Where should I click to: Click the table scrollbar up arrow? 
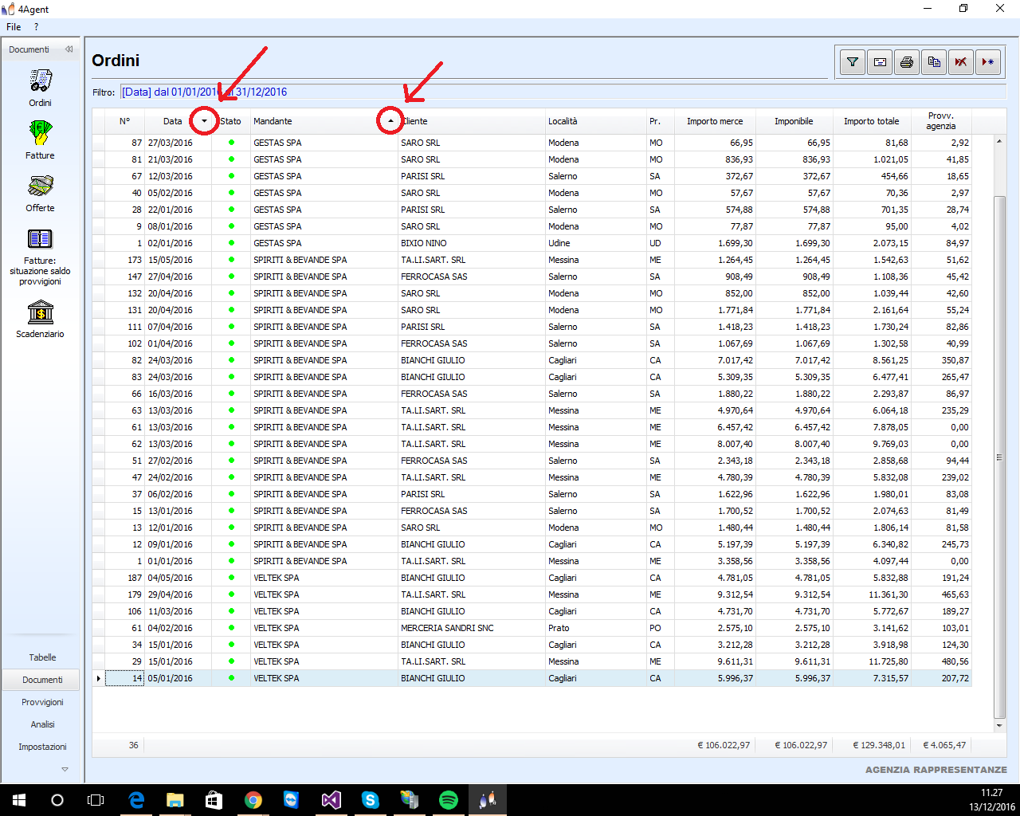pyautogui.click(x=999, y=141)
